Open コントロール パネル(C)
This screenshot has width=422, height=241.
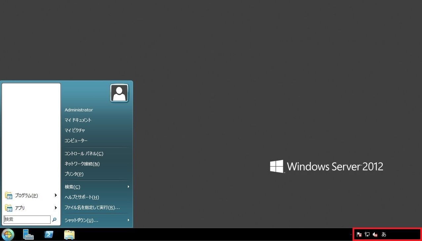point(84,153)
